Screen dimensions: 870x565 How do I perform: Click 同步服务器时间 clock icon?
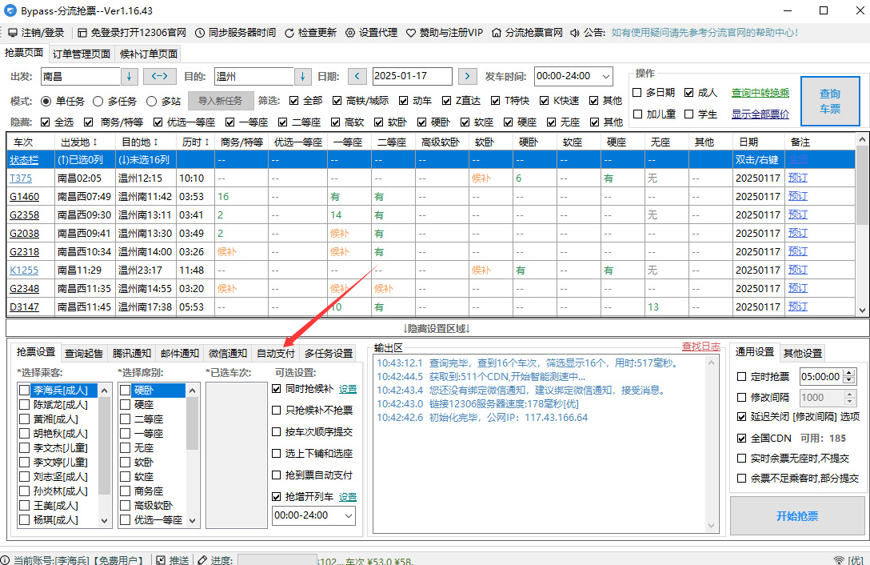[x=200, y=33]
